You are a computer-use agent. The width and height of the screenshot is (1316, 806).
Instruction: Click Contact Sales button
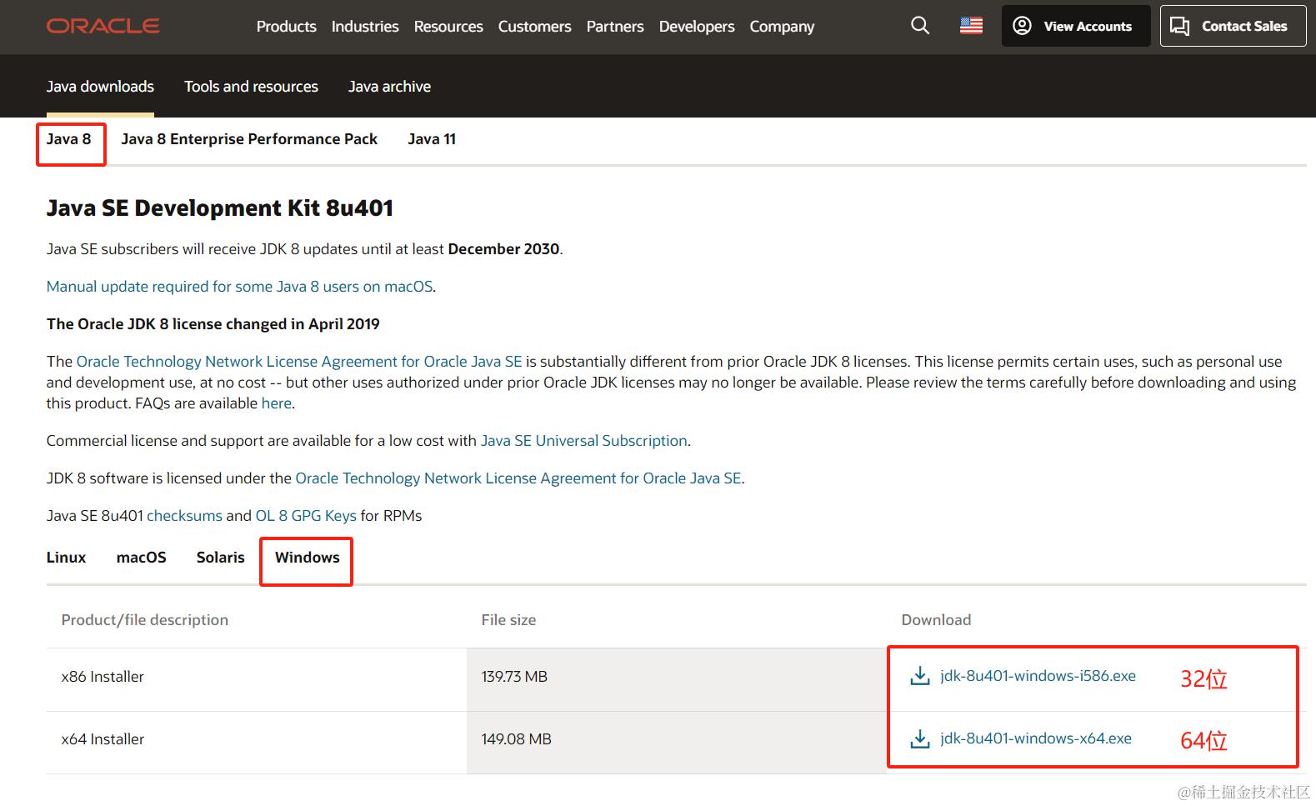pyautogui.click(x=1233, y=26)
